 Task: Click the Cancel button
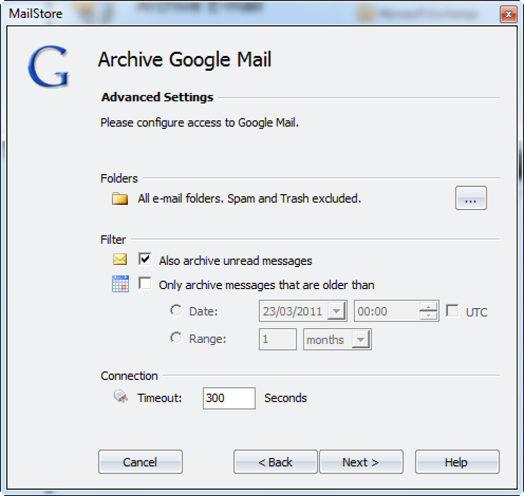140,462
